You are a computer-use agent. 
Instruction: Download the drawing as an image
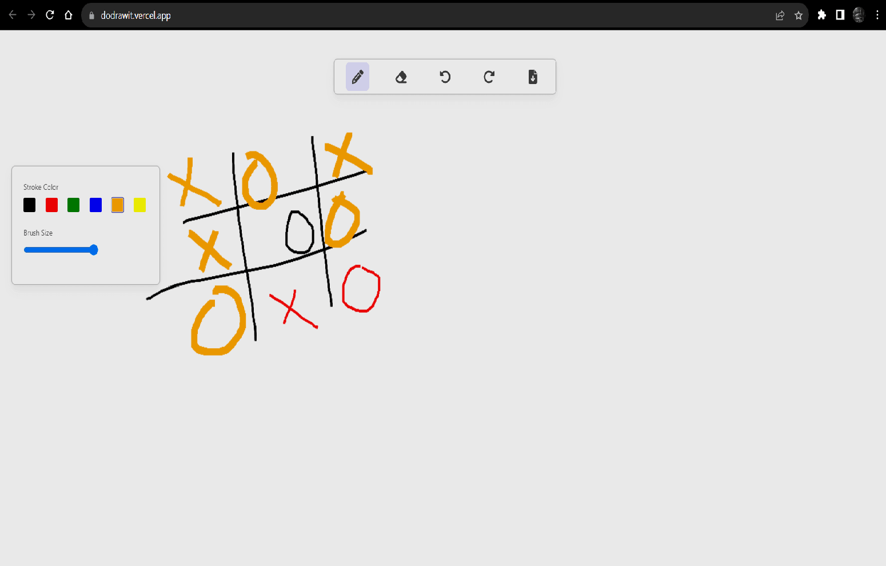click(x=532, y=77)
